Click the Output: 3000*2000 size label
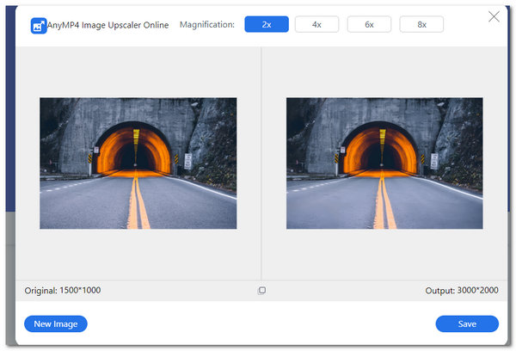Screen dimensions: 516x351 462,291
